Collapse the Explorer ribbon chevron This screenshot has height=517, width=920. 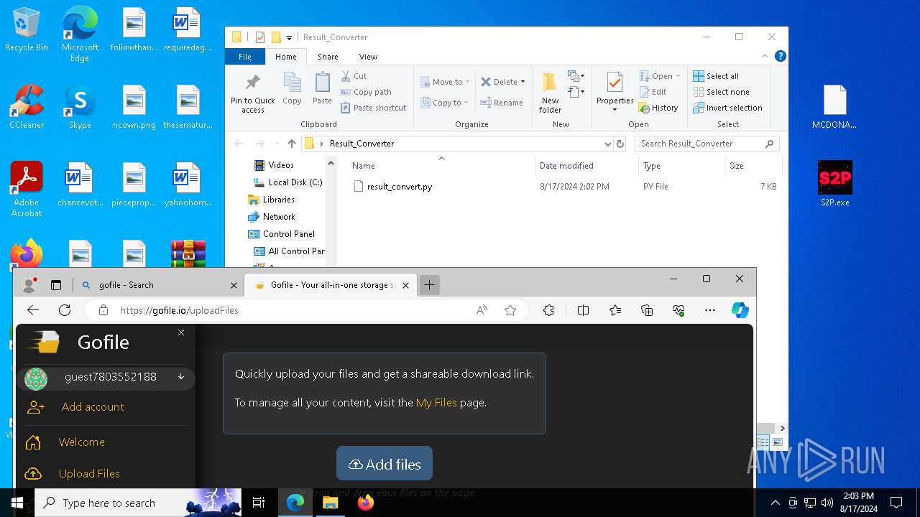pos(765,56)
